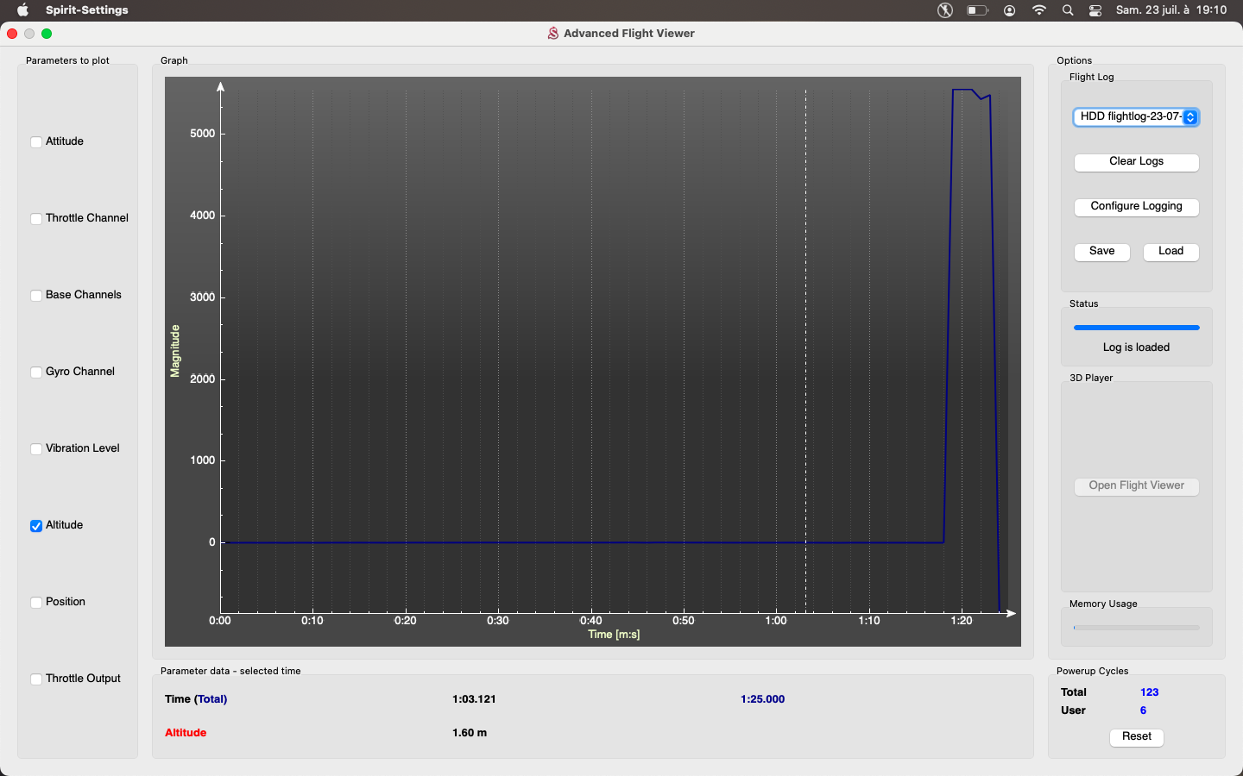Enable Vibration Level plotting
This screenshot has width=1243, height=776.
[x=36, y=449]
